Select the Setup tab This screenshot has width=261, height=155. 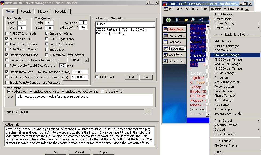click(10, 11)
